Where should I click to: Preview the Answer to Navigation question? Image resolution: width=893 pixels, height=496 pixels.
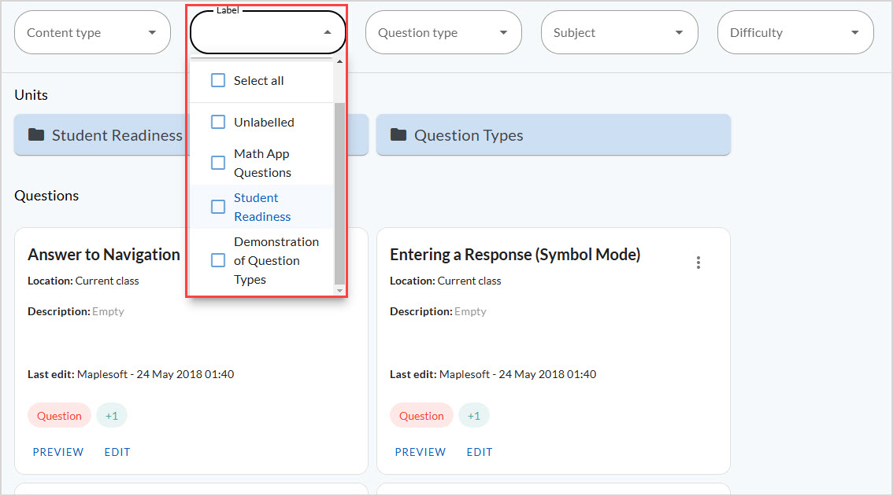pyautogui.click(x=58, y=452)
